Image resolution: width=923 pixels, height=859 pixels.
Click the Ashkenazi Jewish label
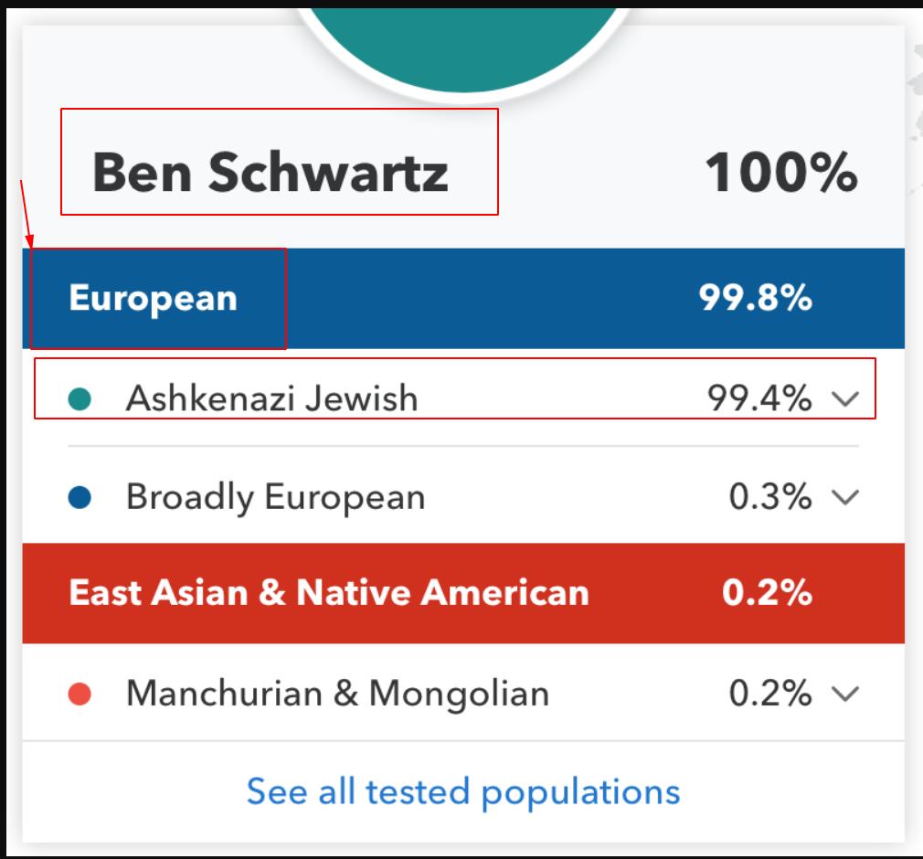click(271, 398)
